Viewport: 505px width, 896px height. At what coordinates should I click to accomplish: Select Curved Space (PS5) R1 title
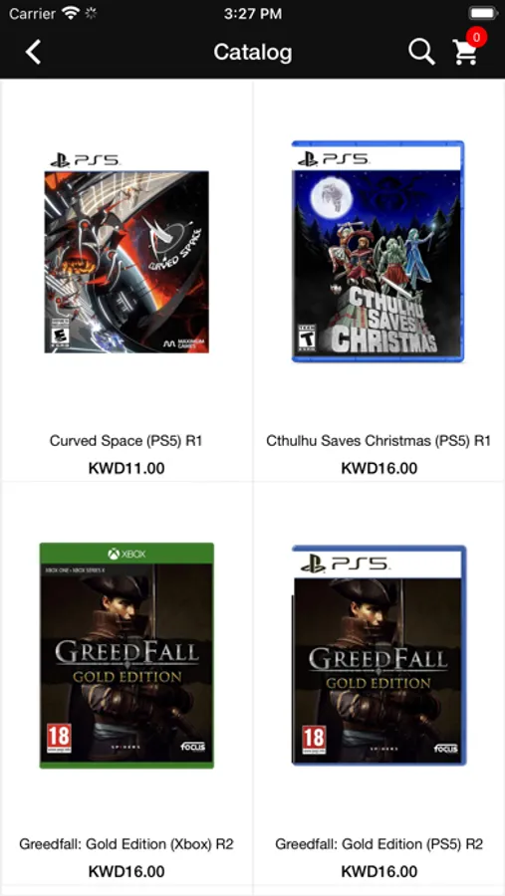126,441
